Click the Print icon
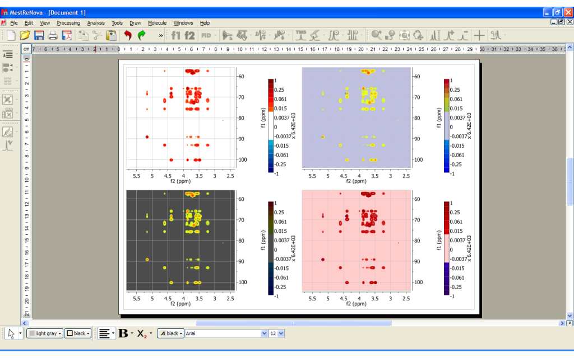Image resolution: width=574 pixels, height=358 pixels. coord(53,35)
